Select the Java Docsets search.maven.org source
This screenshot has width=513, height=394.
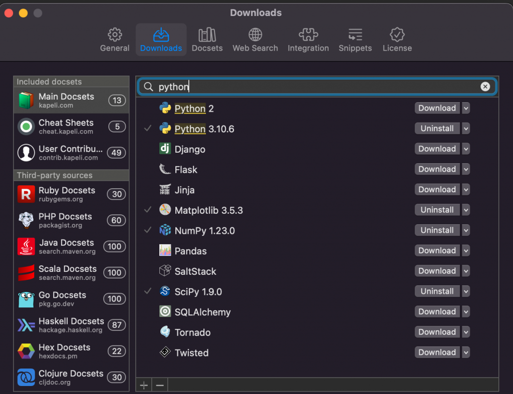click(x=71, y=246)
